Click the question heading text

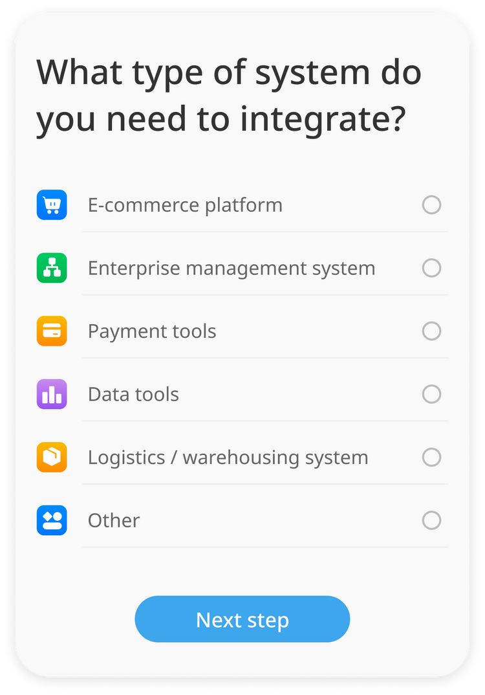pos(229,96)
